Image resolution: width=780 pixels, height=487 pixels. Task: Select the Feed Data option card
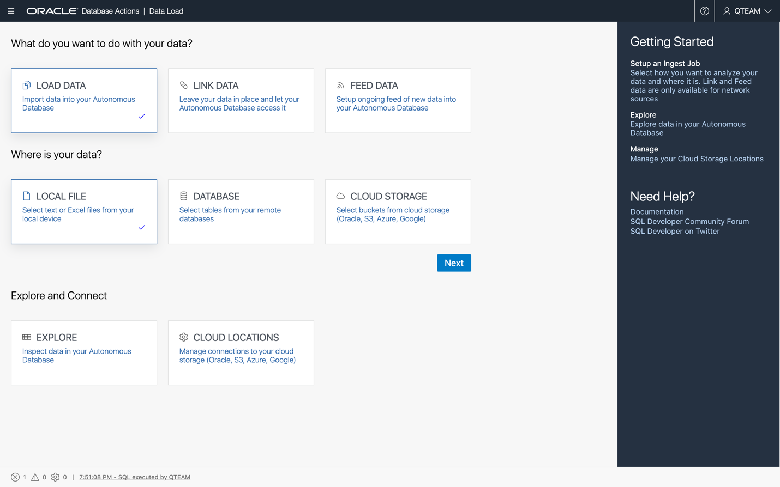pos(398,101)
